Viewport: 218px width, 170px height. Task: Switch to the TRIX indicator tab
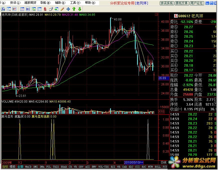click(56, 167)
